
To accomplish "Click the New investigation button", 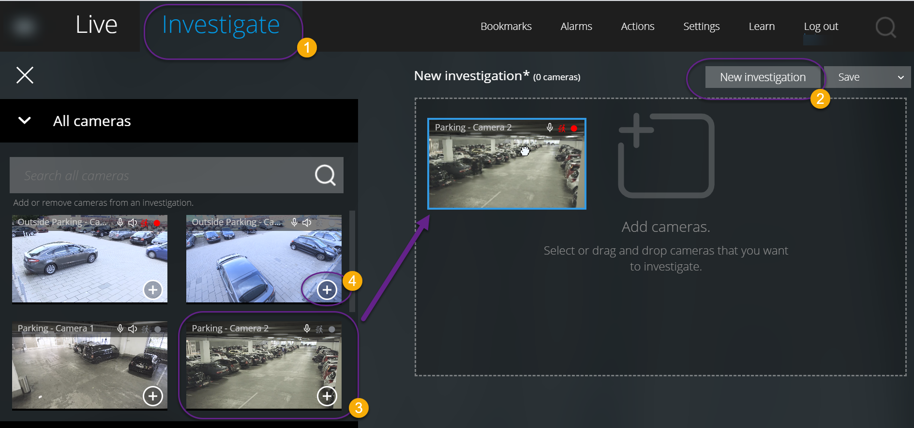I will pyautogui.click(x=763, y=77).
